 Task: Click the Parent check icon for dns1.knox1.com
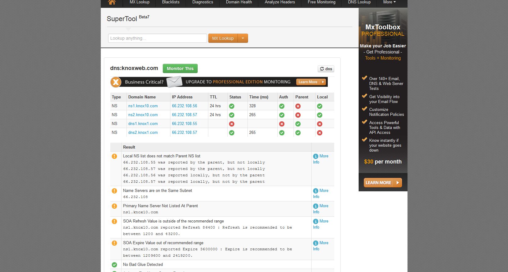point(298,124)
